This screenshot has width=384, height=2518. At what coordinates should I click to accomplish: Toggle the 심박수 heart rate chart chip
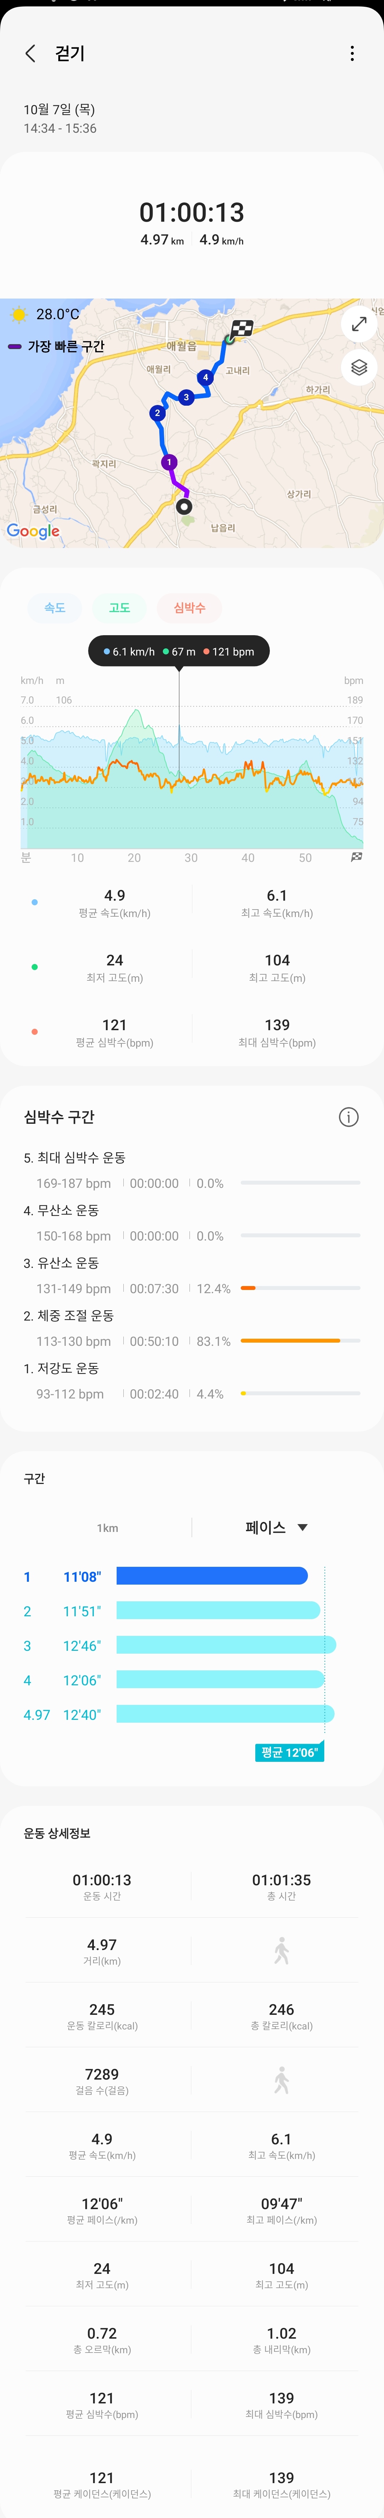click(190, 608)
